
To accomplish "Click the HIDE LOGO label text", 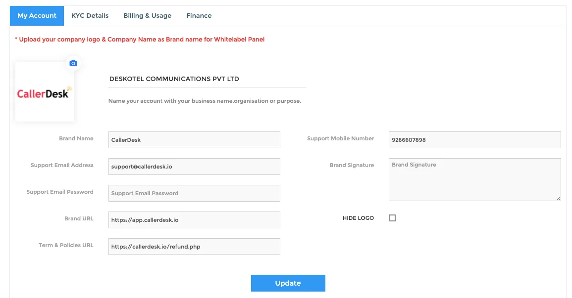I will [358, 218].
